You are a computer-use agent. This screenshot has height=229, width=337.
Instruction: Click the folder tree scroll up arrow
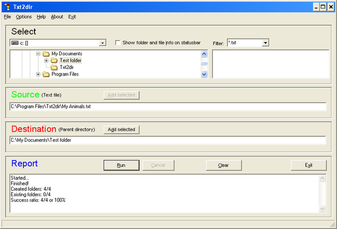click(x=204, y=54)
